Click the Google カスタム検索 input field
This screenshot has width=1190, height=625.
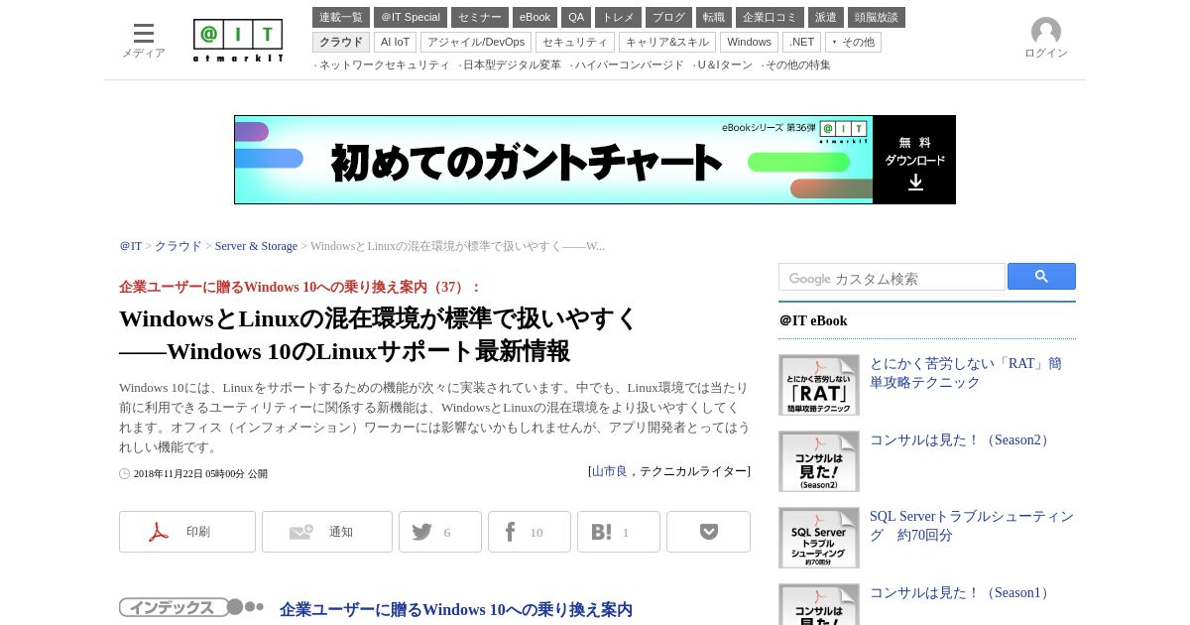pyautogui.click(x=892, y=278)
